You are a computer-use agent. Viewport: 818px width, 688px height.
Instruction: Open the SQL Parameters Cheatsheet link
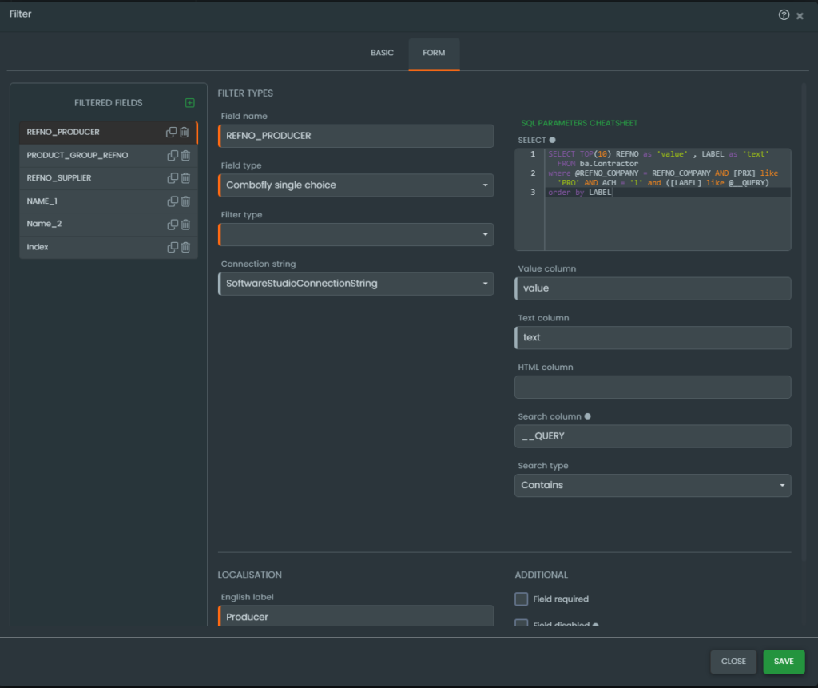(x=579, y=124)
